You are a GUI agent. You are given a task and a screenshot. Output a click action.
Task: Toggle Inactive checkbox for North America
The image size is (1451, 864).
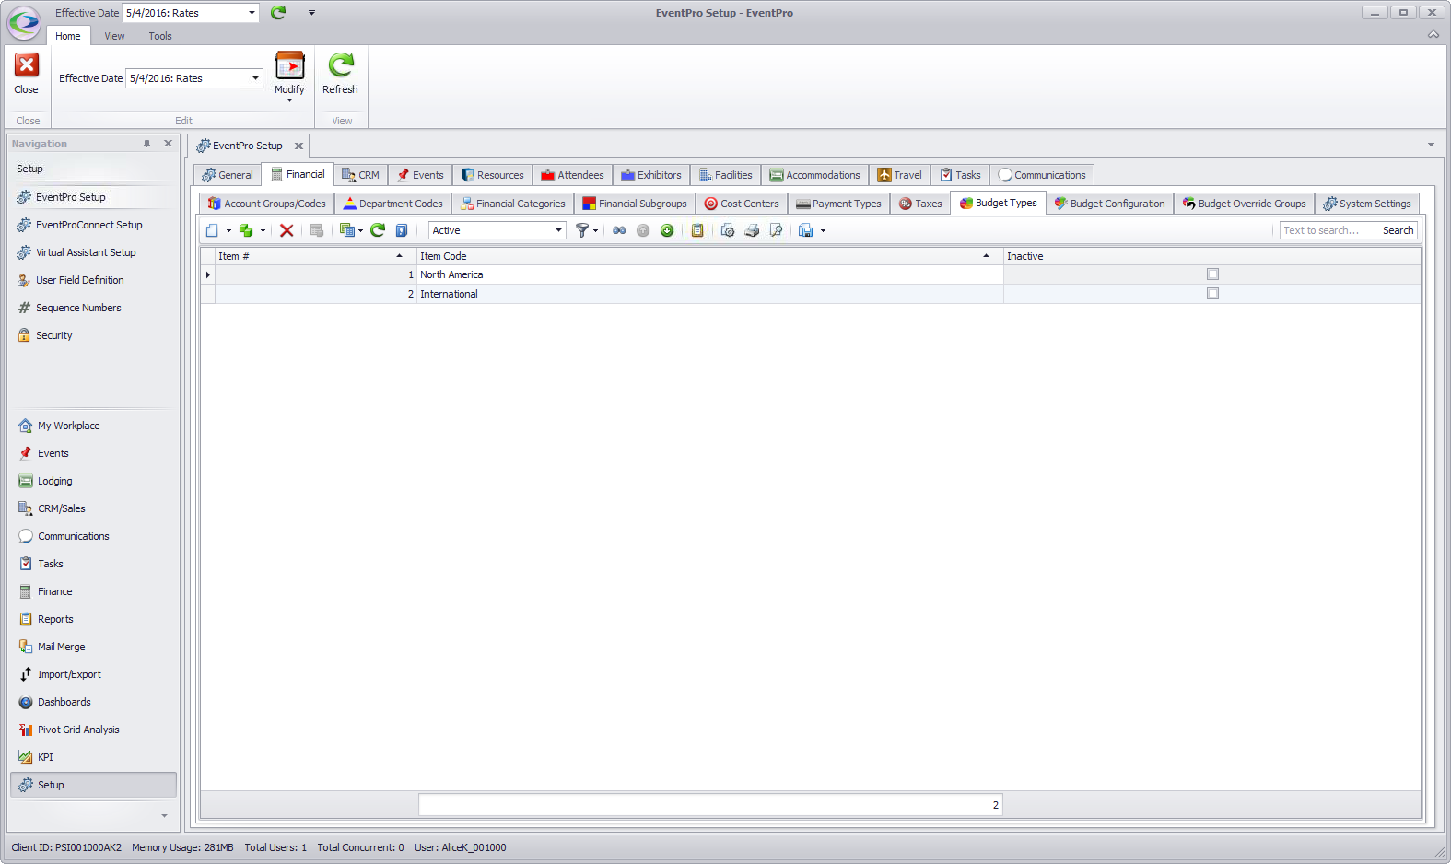1212,274
